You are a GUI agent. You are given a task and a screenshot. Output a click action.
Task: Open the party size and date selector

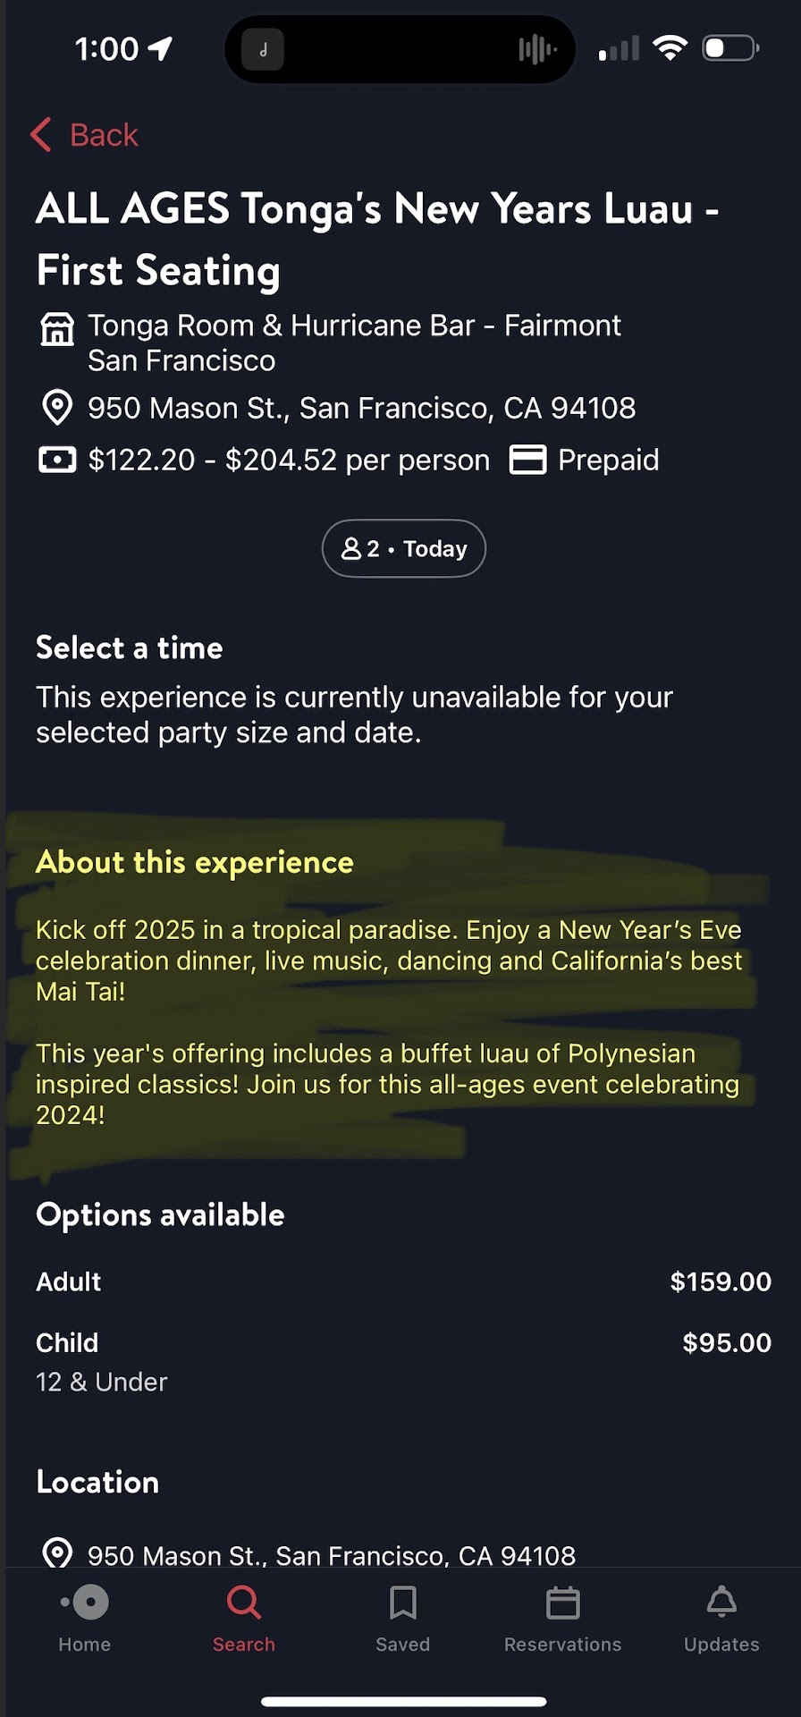coord(404,548)
